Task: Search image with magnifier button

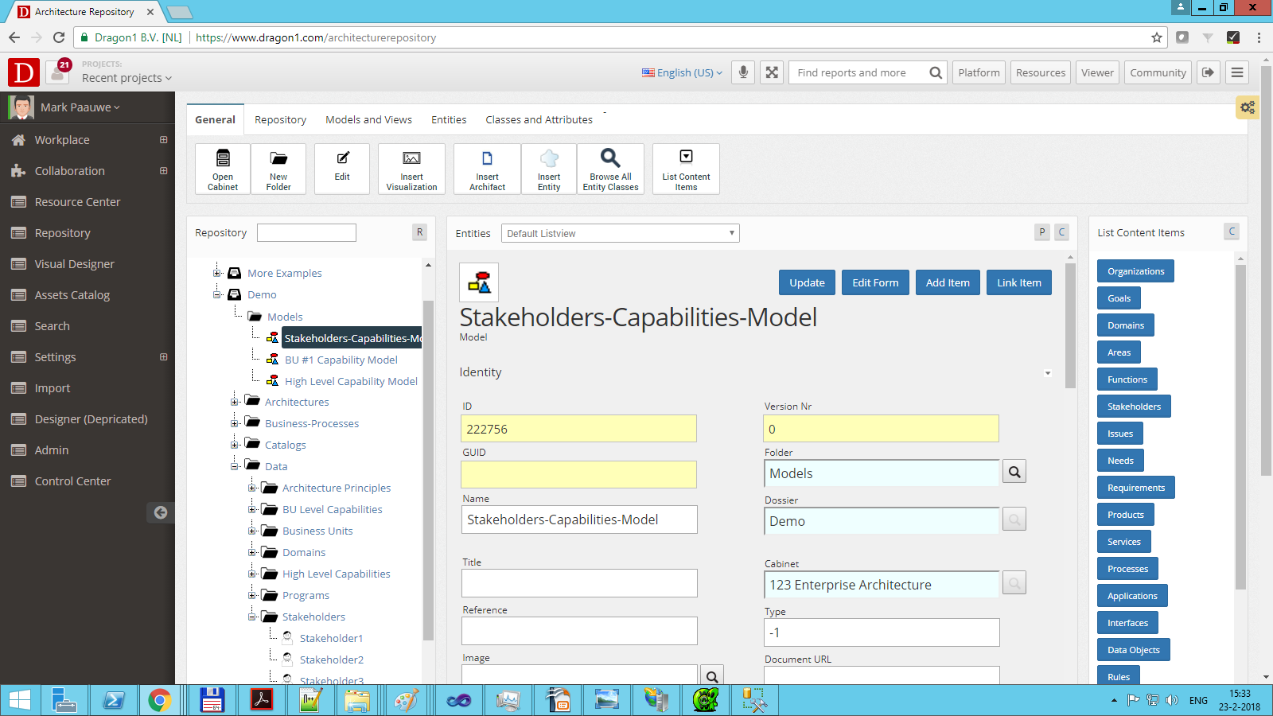Action: [712, 676]
